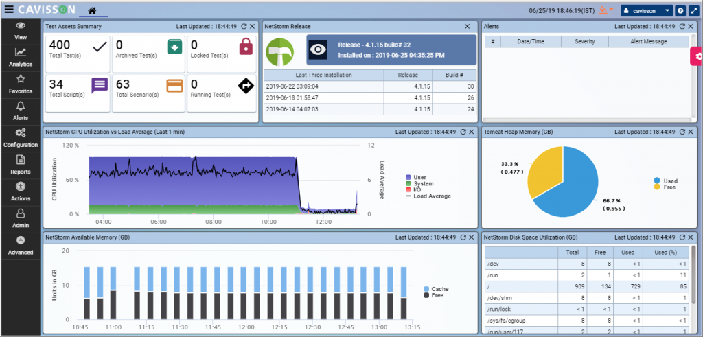Click the Build # column header
Image resolution: width=703 pixels, height=337 pixels.
pyautogui.click(x=454, y=75)
